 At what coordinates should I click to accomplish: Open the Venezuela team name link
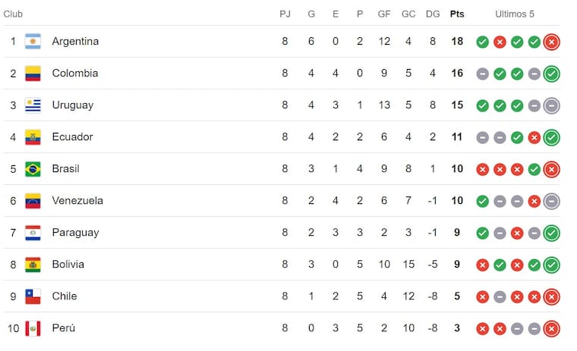tap(77, 201)
